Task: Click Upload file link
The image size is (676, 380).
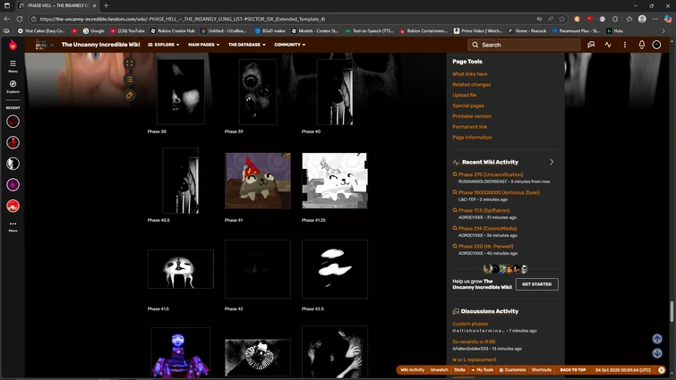Action: [x=465, y=95]
